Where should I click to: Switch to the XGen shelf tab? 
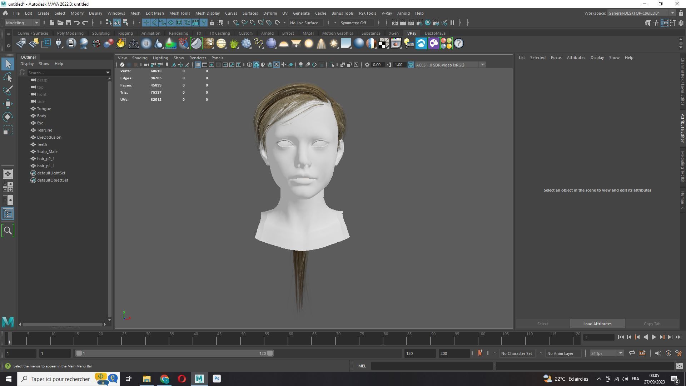coord(393,33)
